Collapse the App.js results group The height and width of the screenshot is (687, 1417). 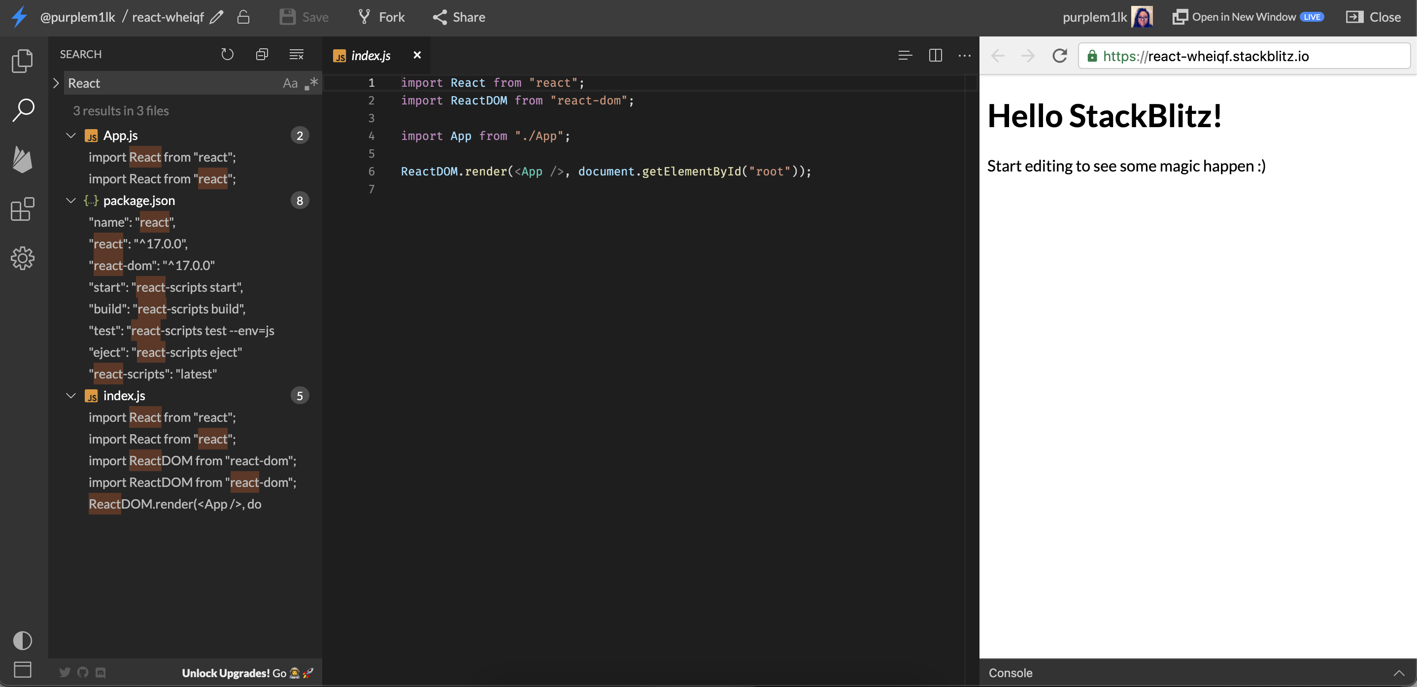coord(71,136)
